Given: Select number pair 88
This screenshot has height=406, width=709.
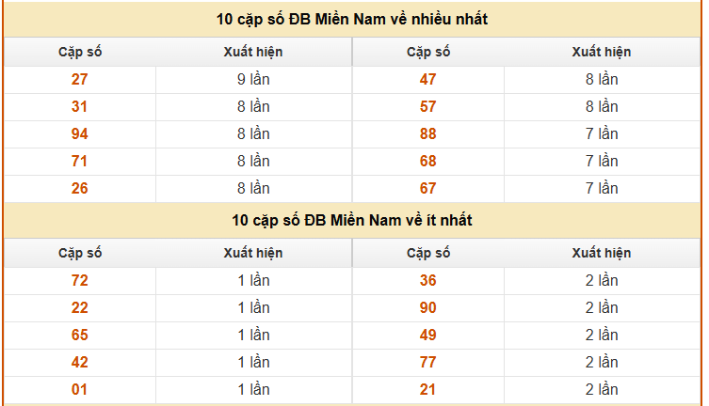Looking at the screenshot, I should point(428,134).
